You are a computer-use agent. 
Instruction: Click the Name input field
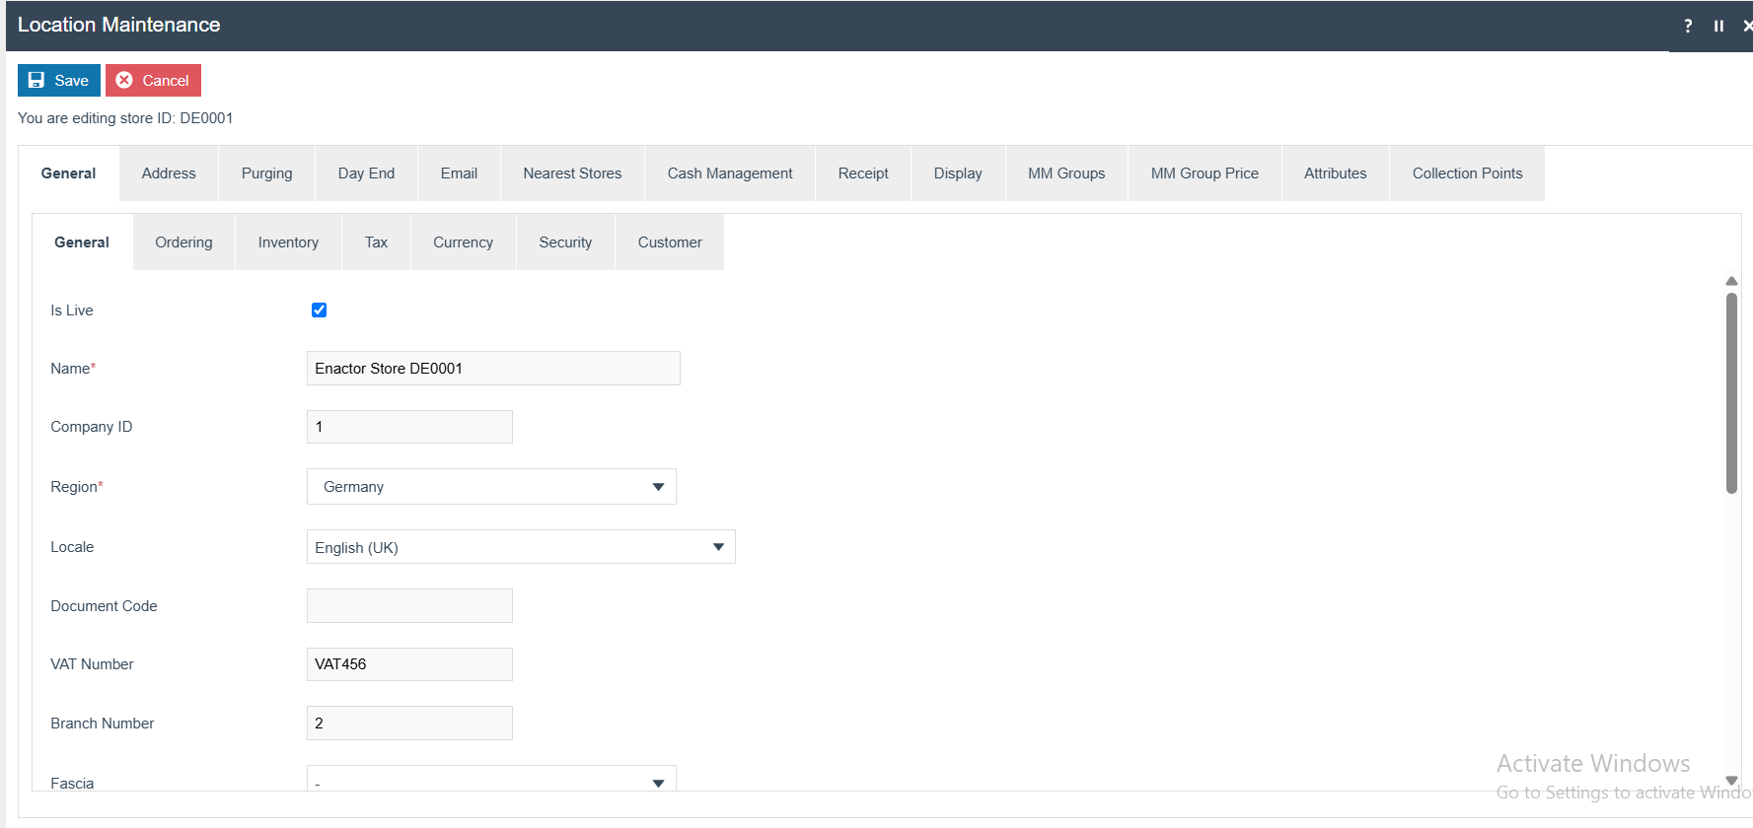(x=493, y=369)
